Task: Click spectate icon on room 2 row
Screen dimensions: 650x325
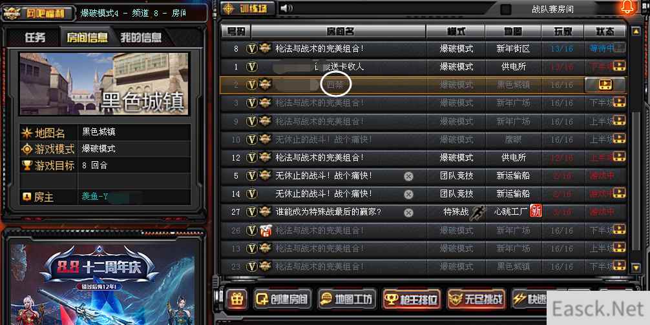Action: tap(605, 84)
